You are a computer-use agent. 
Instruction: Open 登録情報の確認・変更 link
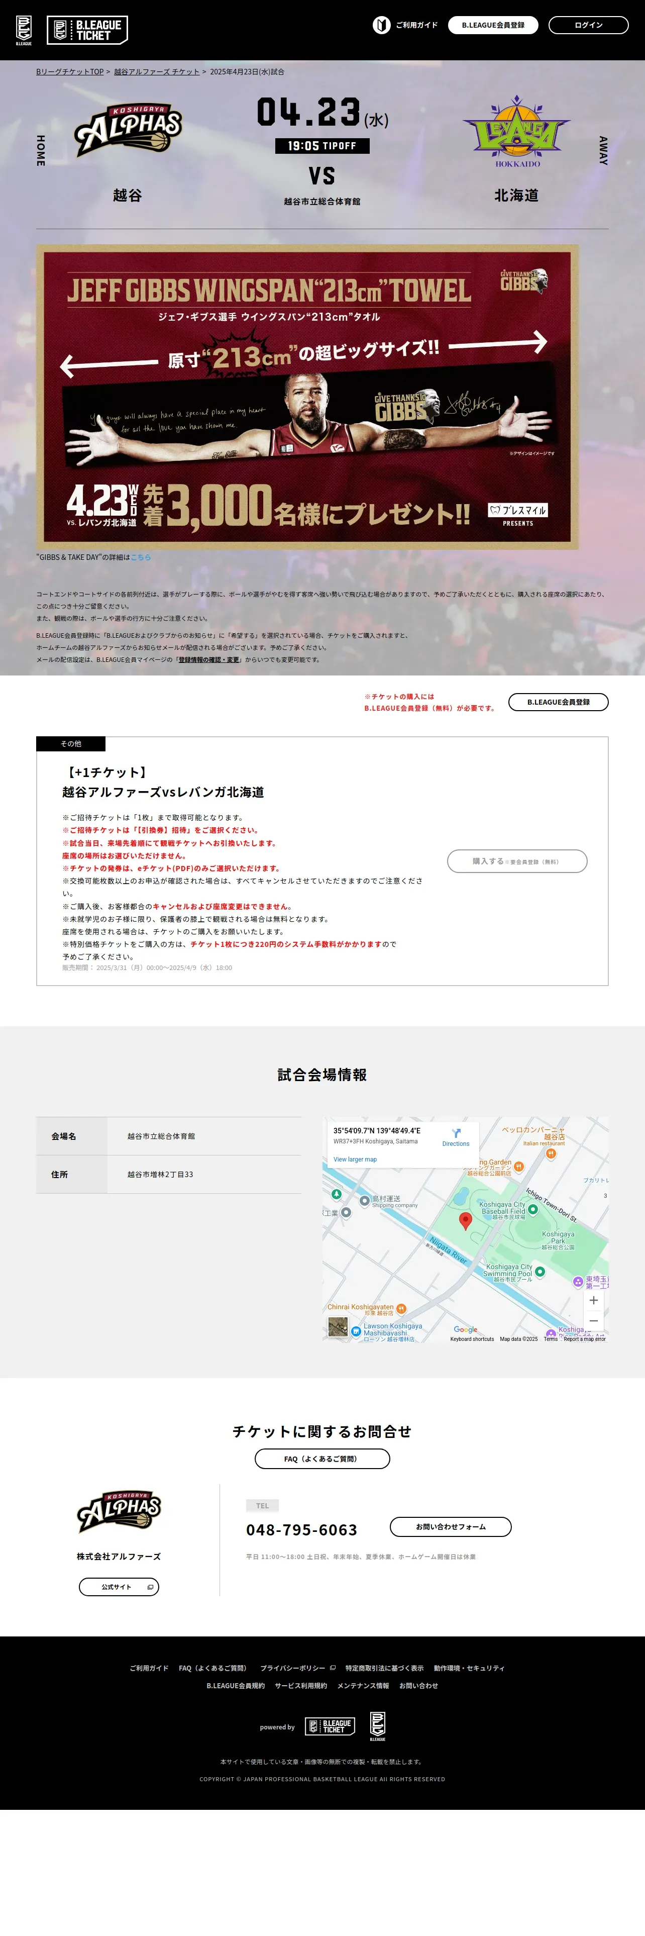point(209,660)
